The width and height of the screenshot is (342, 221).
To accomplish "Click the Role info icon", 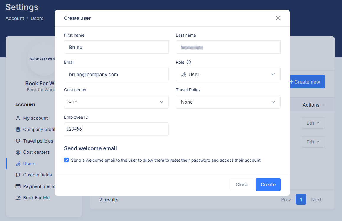I will [x=189, y=62].
